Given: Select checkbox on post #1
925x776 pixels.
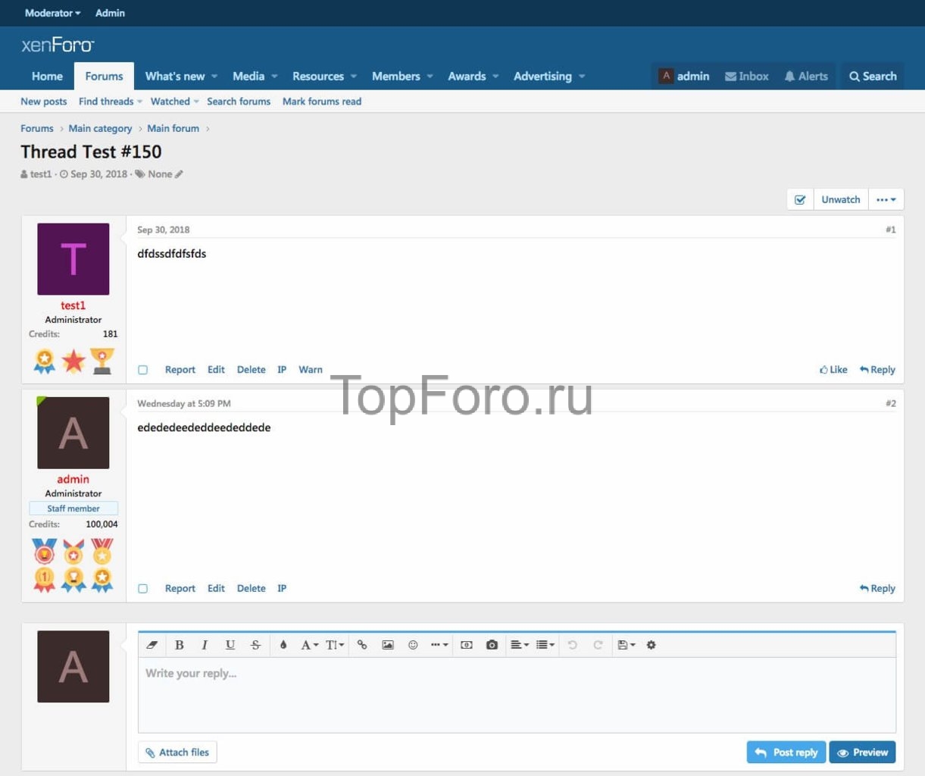Looking at the screenshot, I should click(142, 370).
